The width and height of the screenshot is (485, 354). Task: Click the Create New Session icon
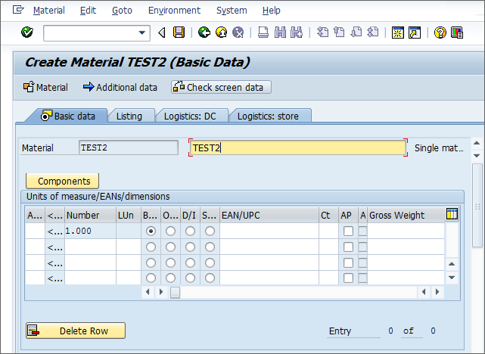coord(398,33)
